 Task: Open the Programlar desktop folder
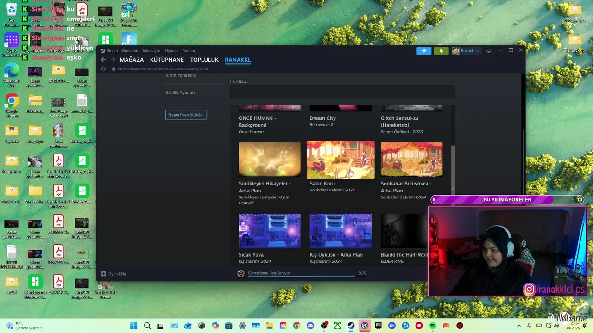click(x=12, y=165)
